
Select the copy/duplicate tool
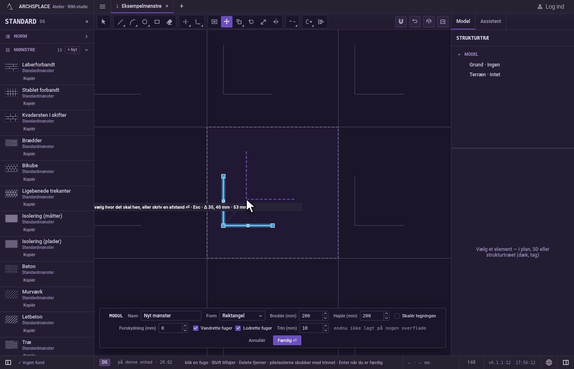click(239, 22)
